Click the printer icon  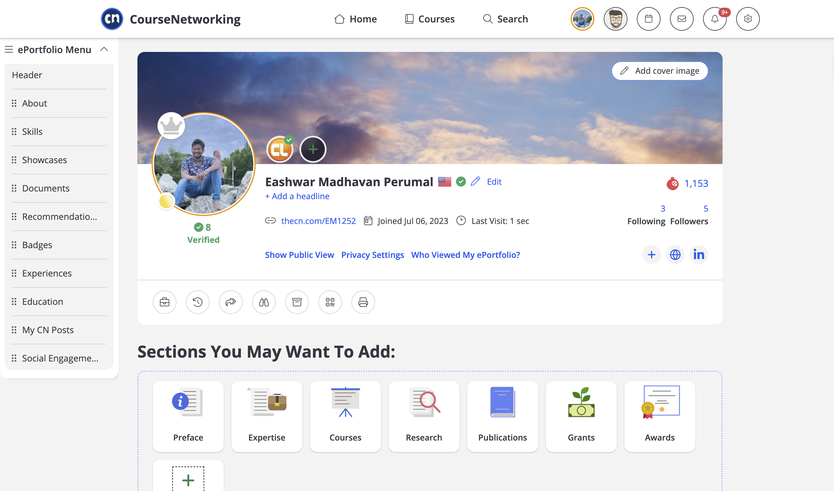363,302
